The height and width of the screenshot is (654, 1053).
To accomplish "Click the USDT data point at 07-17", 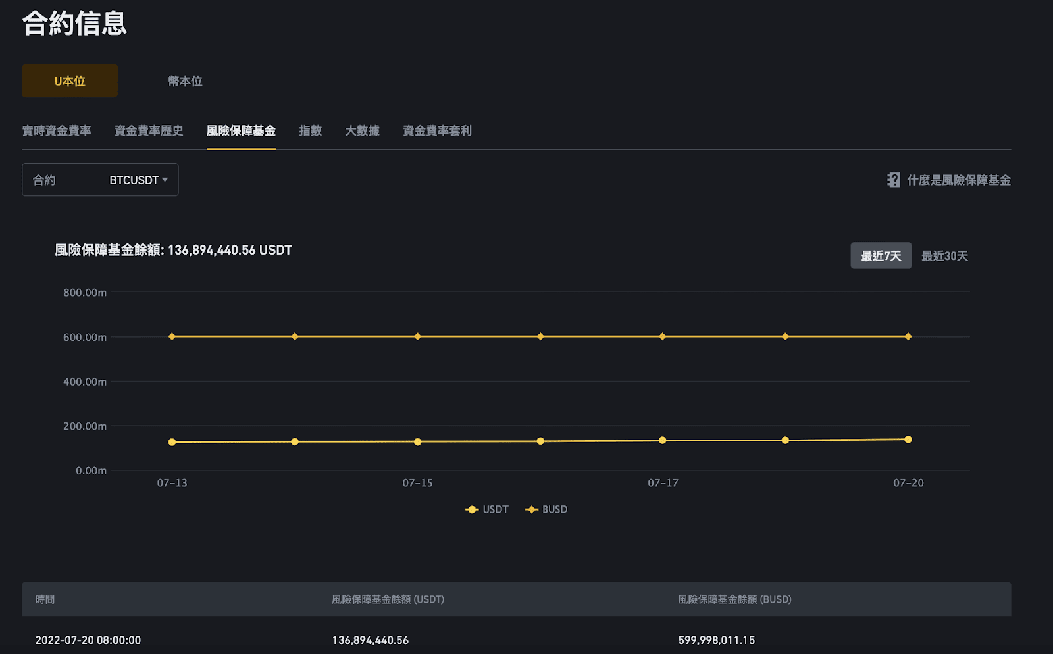I will [662, 440].
